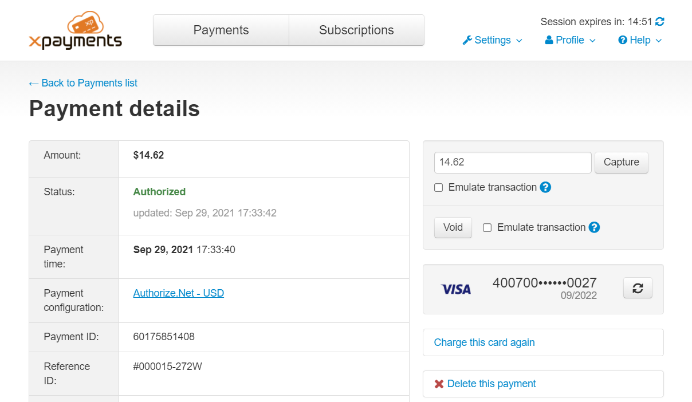The image size is (692, 402).
Task: Click the payment time Sep 29, 2021 17:33:40
Action: click(184, 250)
